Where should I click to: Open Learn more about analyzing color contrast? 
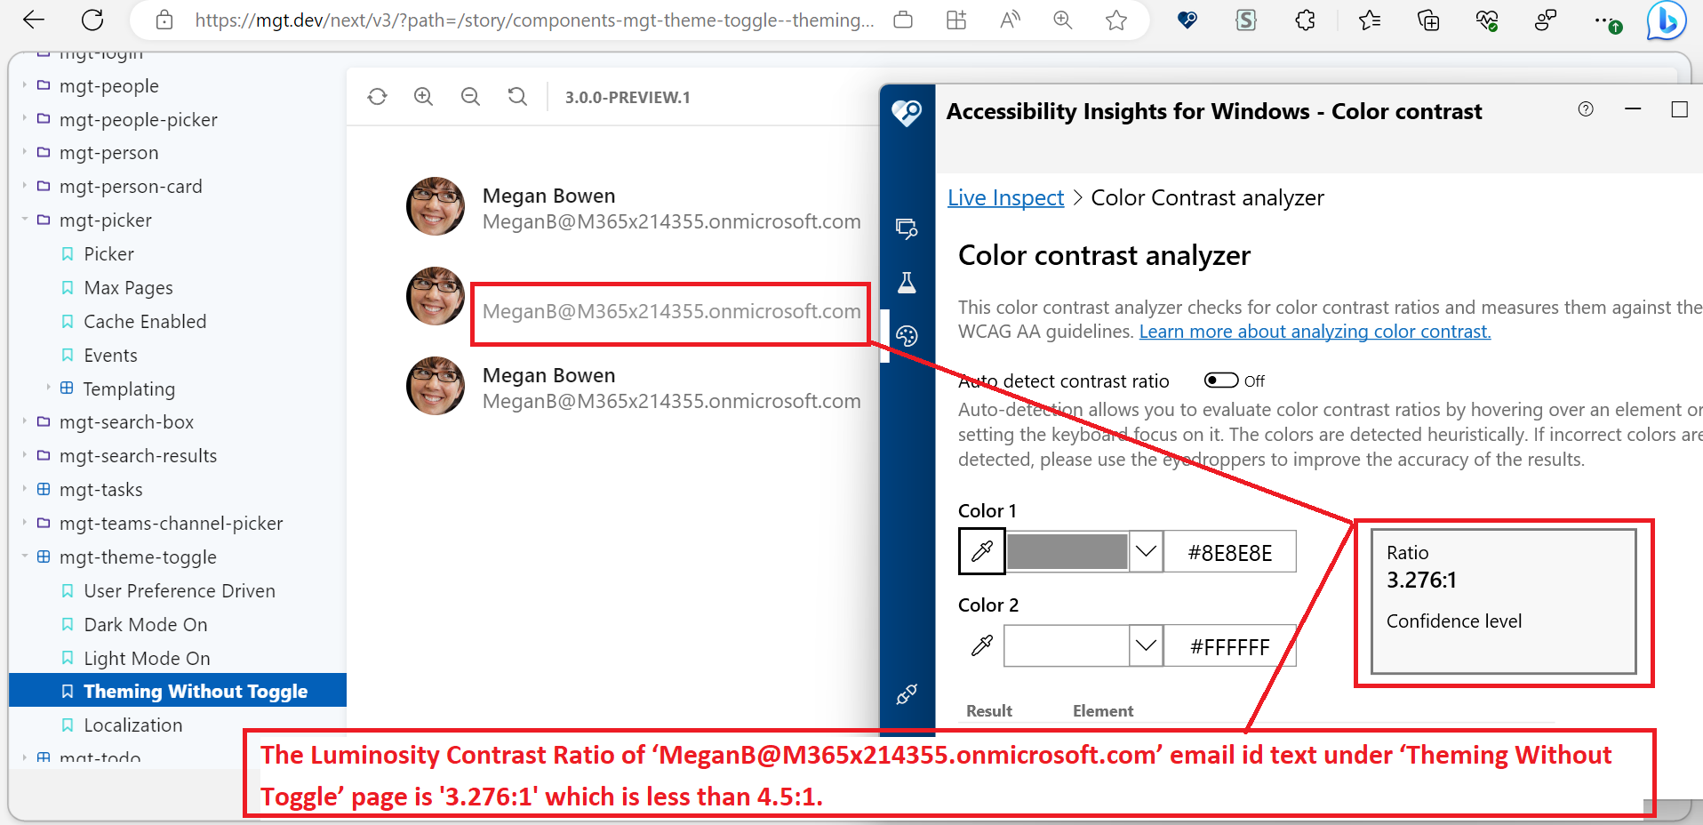click(x=1315, y=331)
